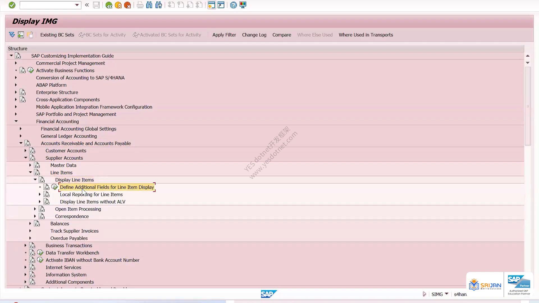Open the Help question mark icon
The height and width of the screenshot is (303, 539).
(x=233, y=5)
